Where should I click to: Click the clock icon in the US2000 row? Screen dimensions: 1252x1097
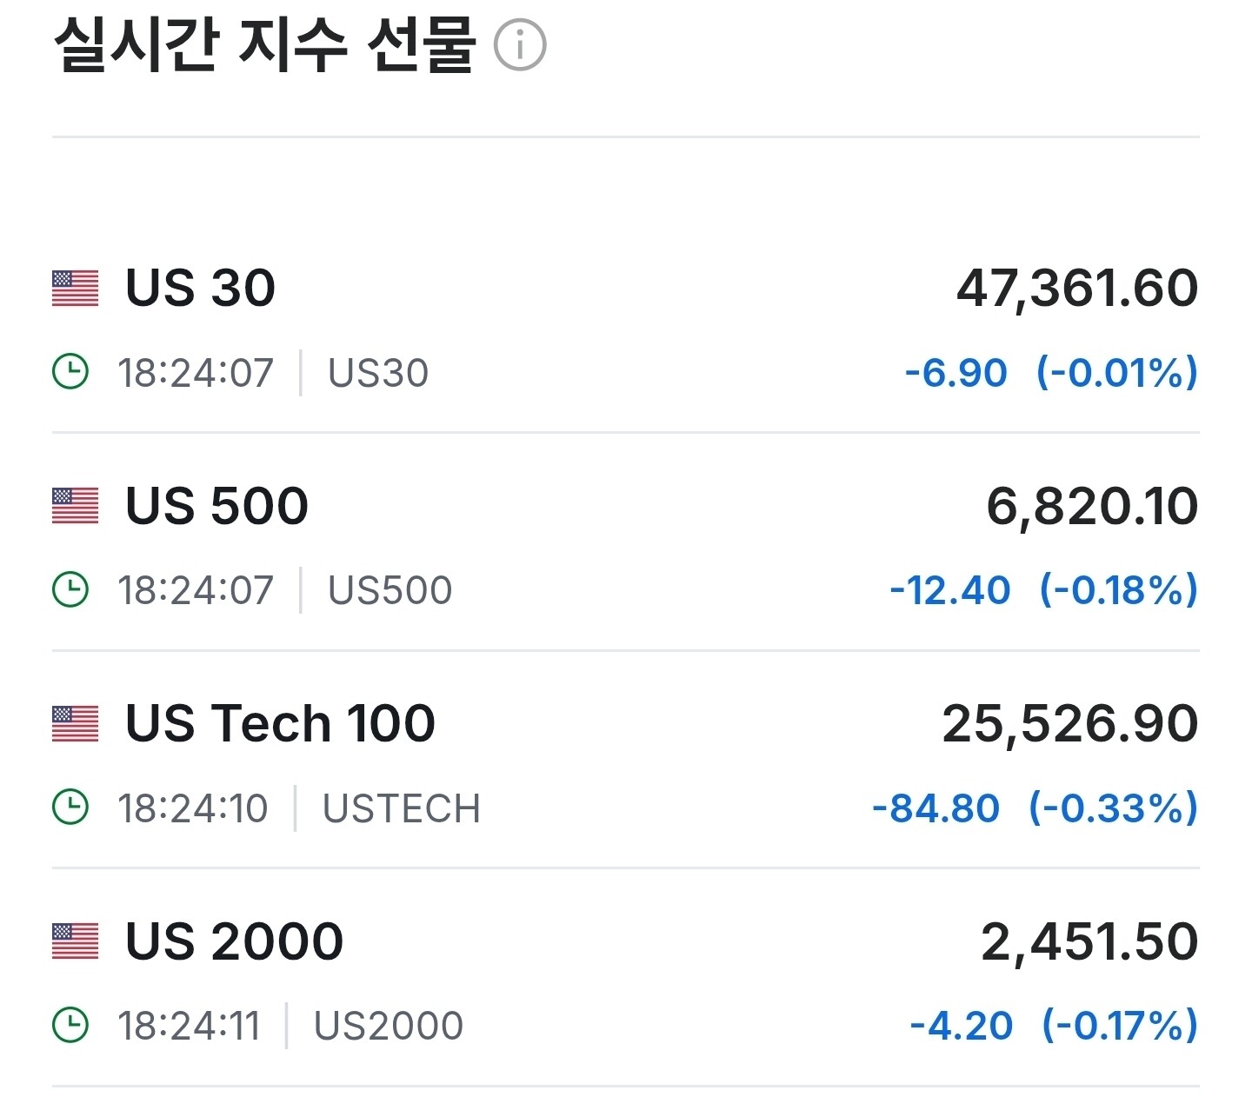[70, 1025]
